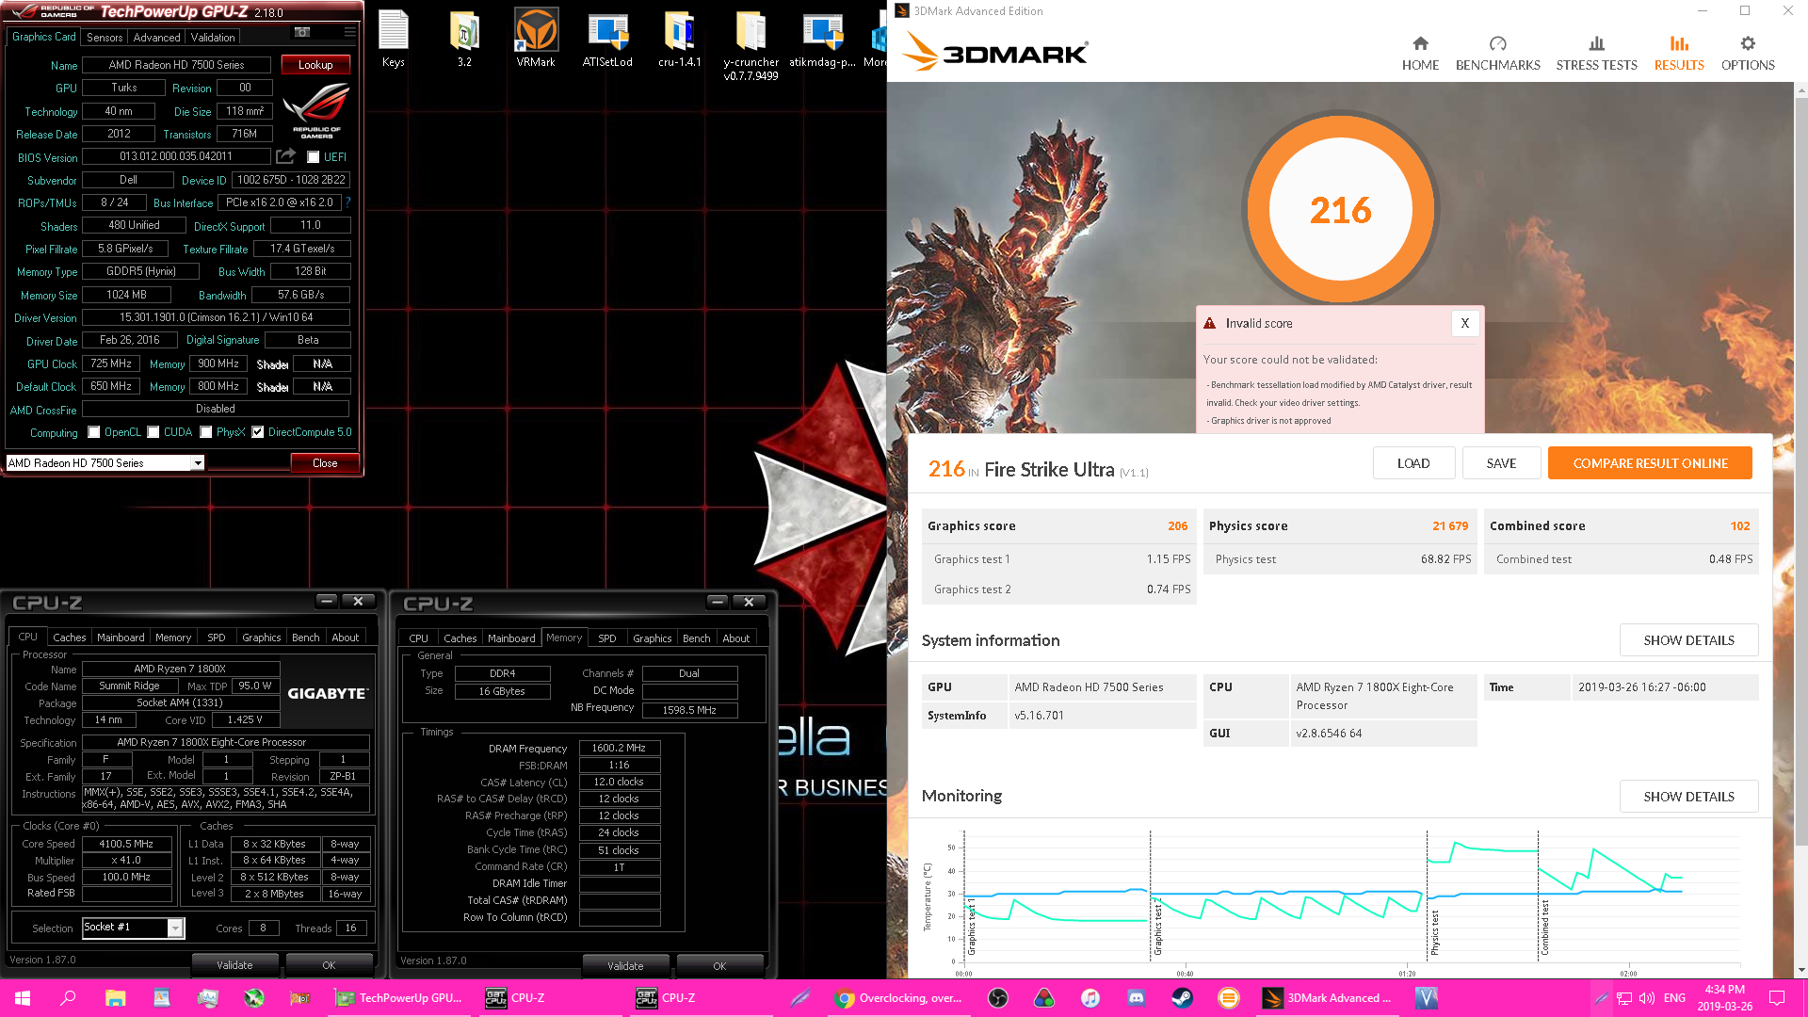Viewport: 1808px width, 1017px height.
Task: Switch to GPU-Z Sensors tab
Action: pos(105,38)
